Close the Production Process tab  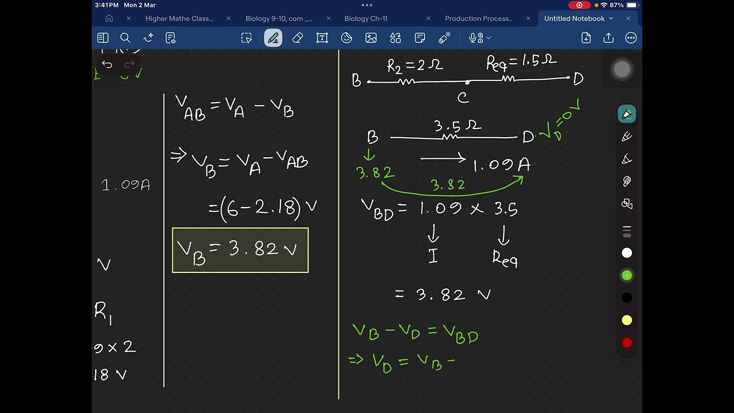click(528, 18)
